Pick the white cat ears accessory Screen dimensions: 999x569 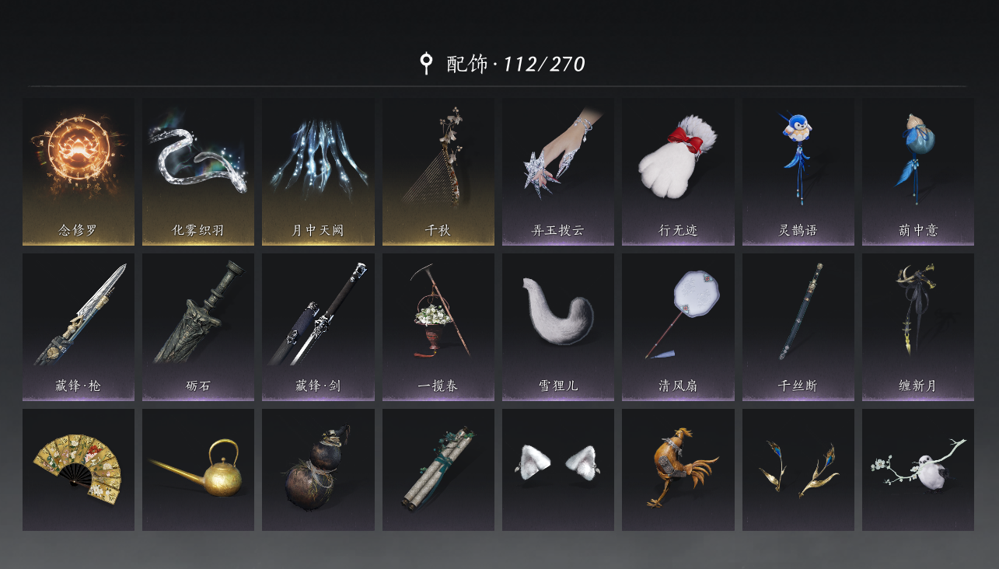click(x=558, y=470)
